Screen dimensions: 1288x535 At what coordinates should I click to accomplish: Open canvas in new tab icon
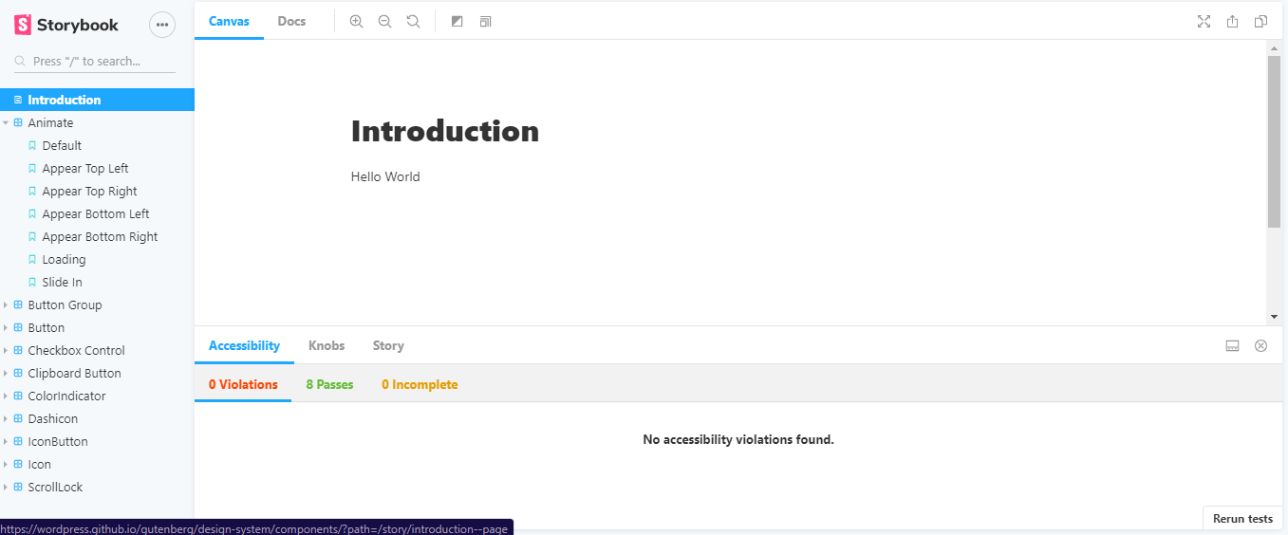pyautogui.click(x=1232, y=21)
